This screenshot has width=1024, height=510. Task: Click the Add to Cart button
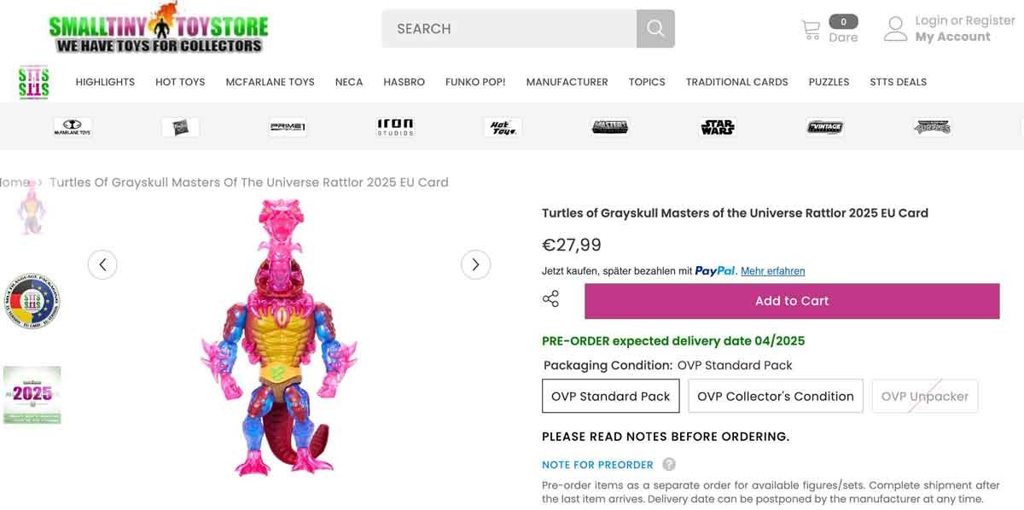[x=791, y=300]
